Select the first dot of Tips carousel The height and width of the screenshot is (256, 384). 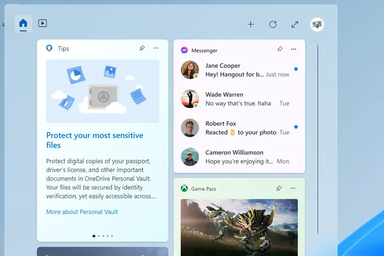94,236
